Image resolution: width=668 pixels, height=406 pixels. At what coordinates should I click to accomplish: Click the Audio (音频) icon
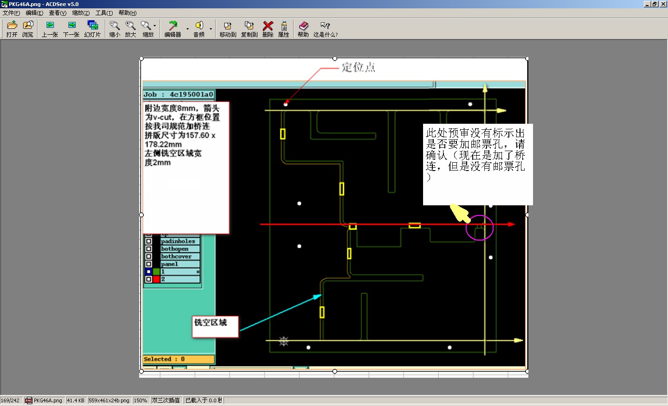point(199,28)
